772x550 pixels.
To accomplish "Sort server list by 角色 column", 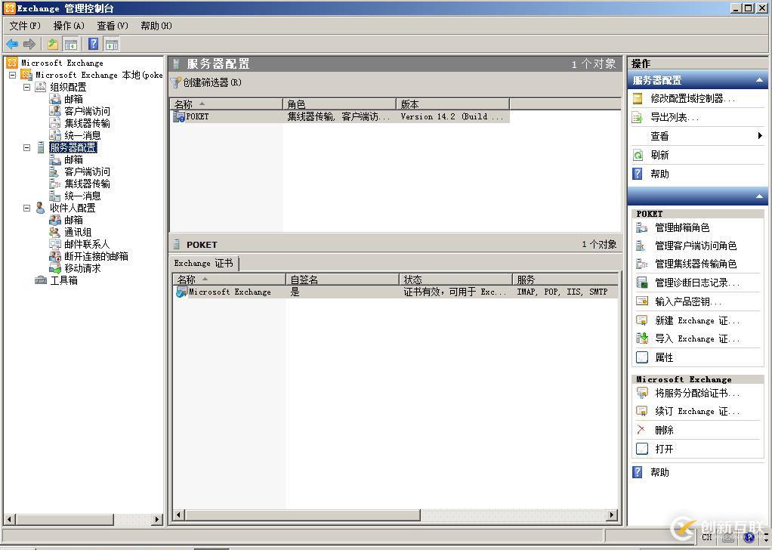I will click(339, 104).
